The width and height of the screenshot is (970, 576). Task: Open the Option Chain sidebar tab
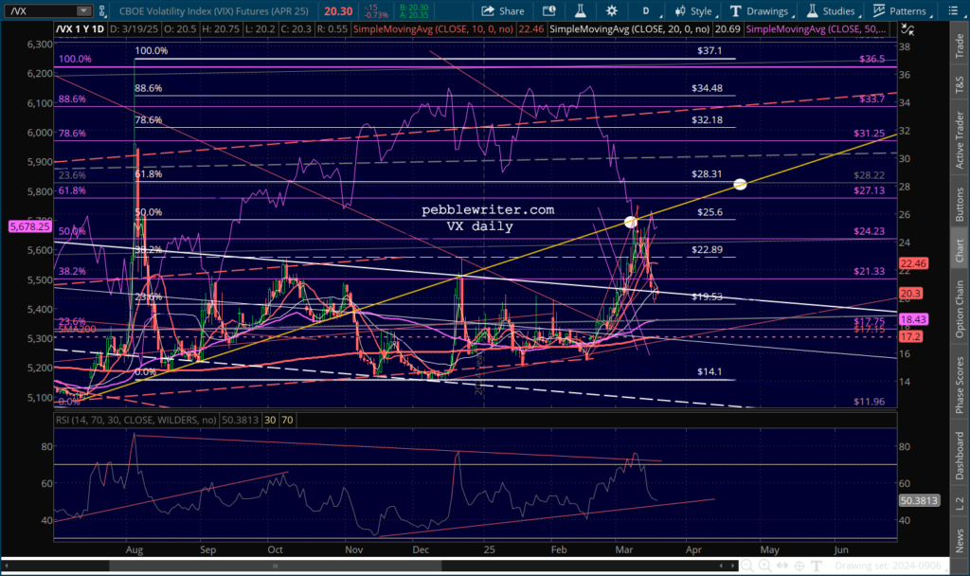coord(960,308)
